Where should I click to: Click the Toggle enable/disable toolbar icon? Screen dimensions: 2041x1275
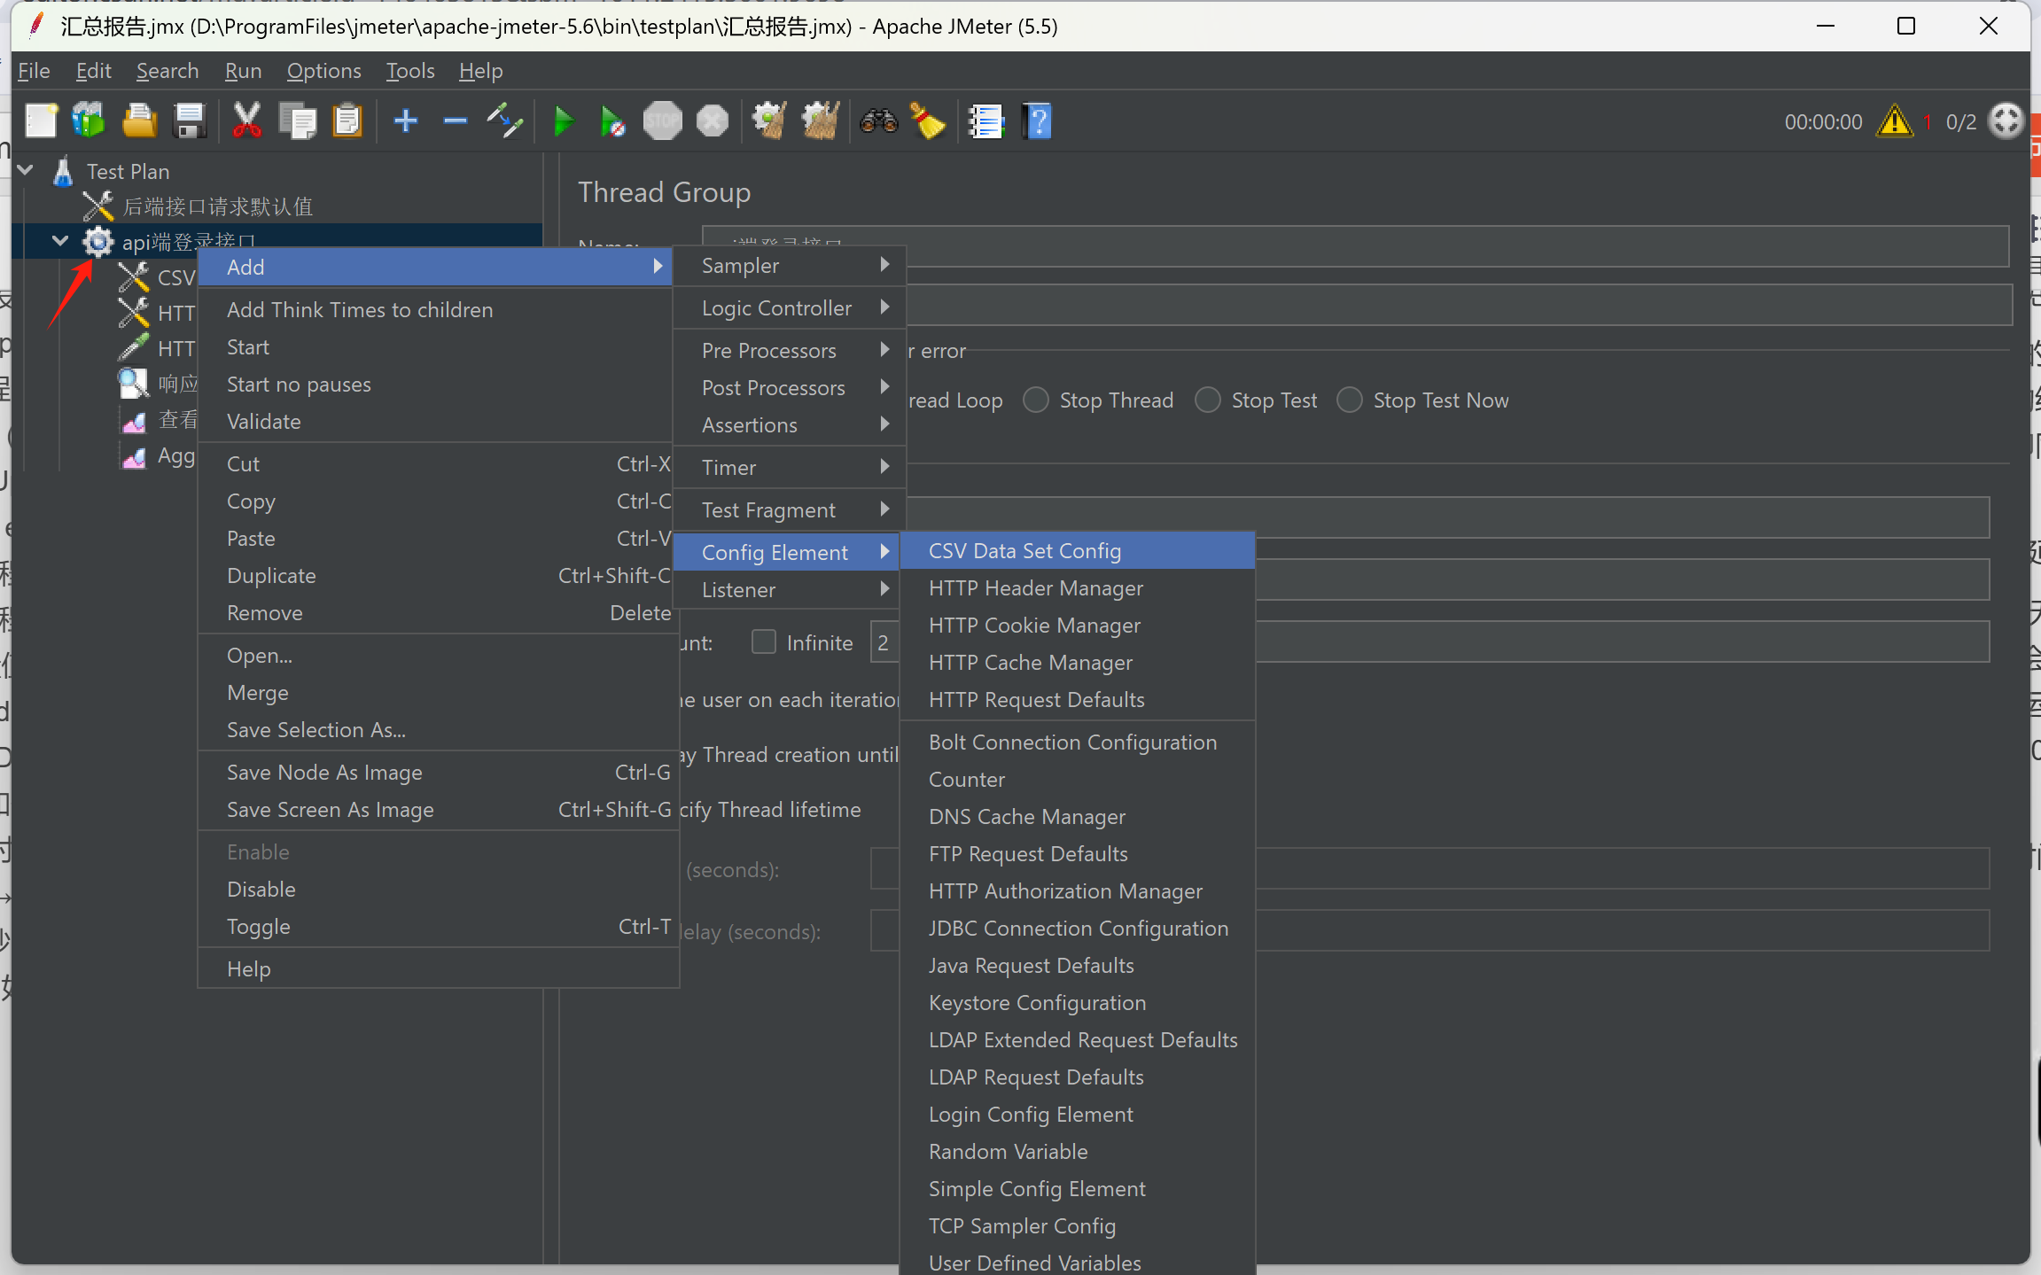tap(505, 121)
